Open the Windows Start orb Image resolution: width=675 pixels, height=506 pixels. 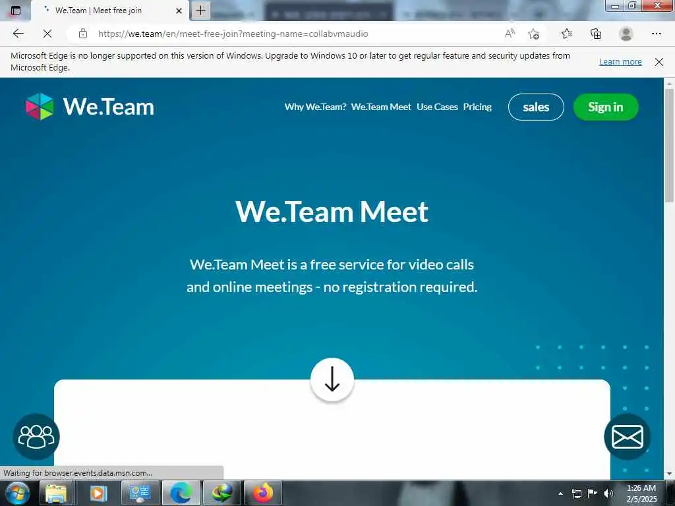click(17, 493)
